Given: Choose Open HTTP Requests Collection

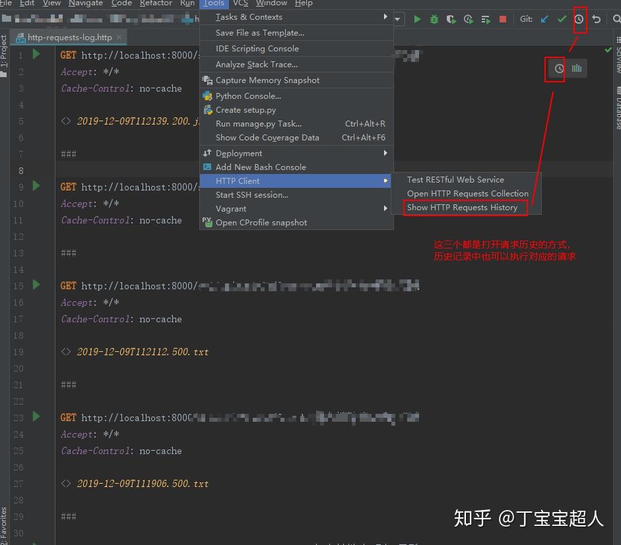Looking at the screenshot, I should pos(467,193).
